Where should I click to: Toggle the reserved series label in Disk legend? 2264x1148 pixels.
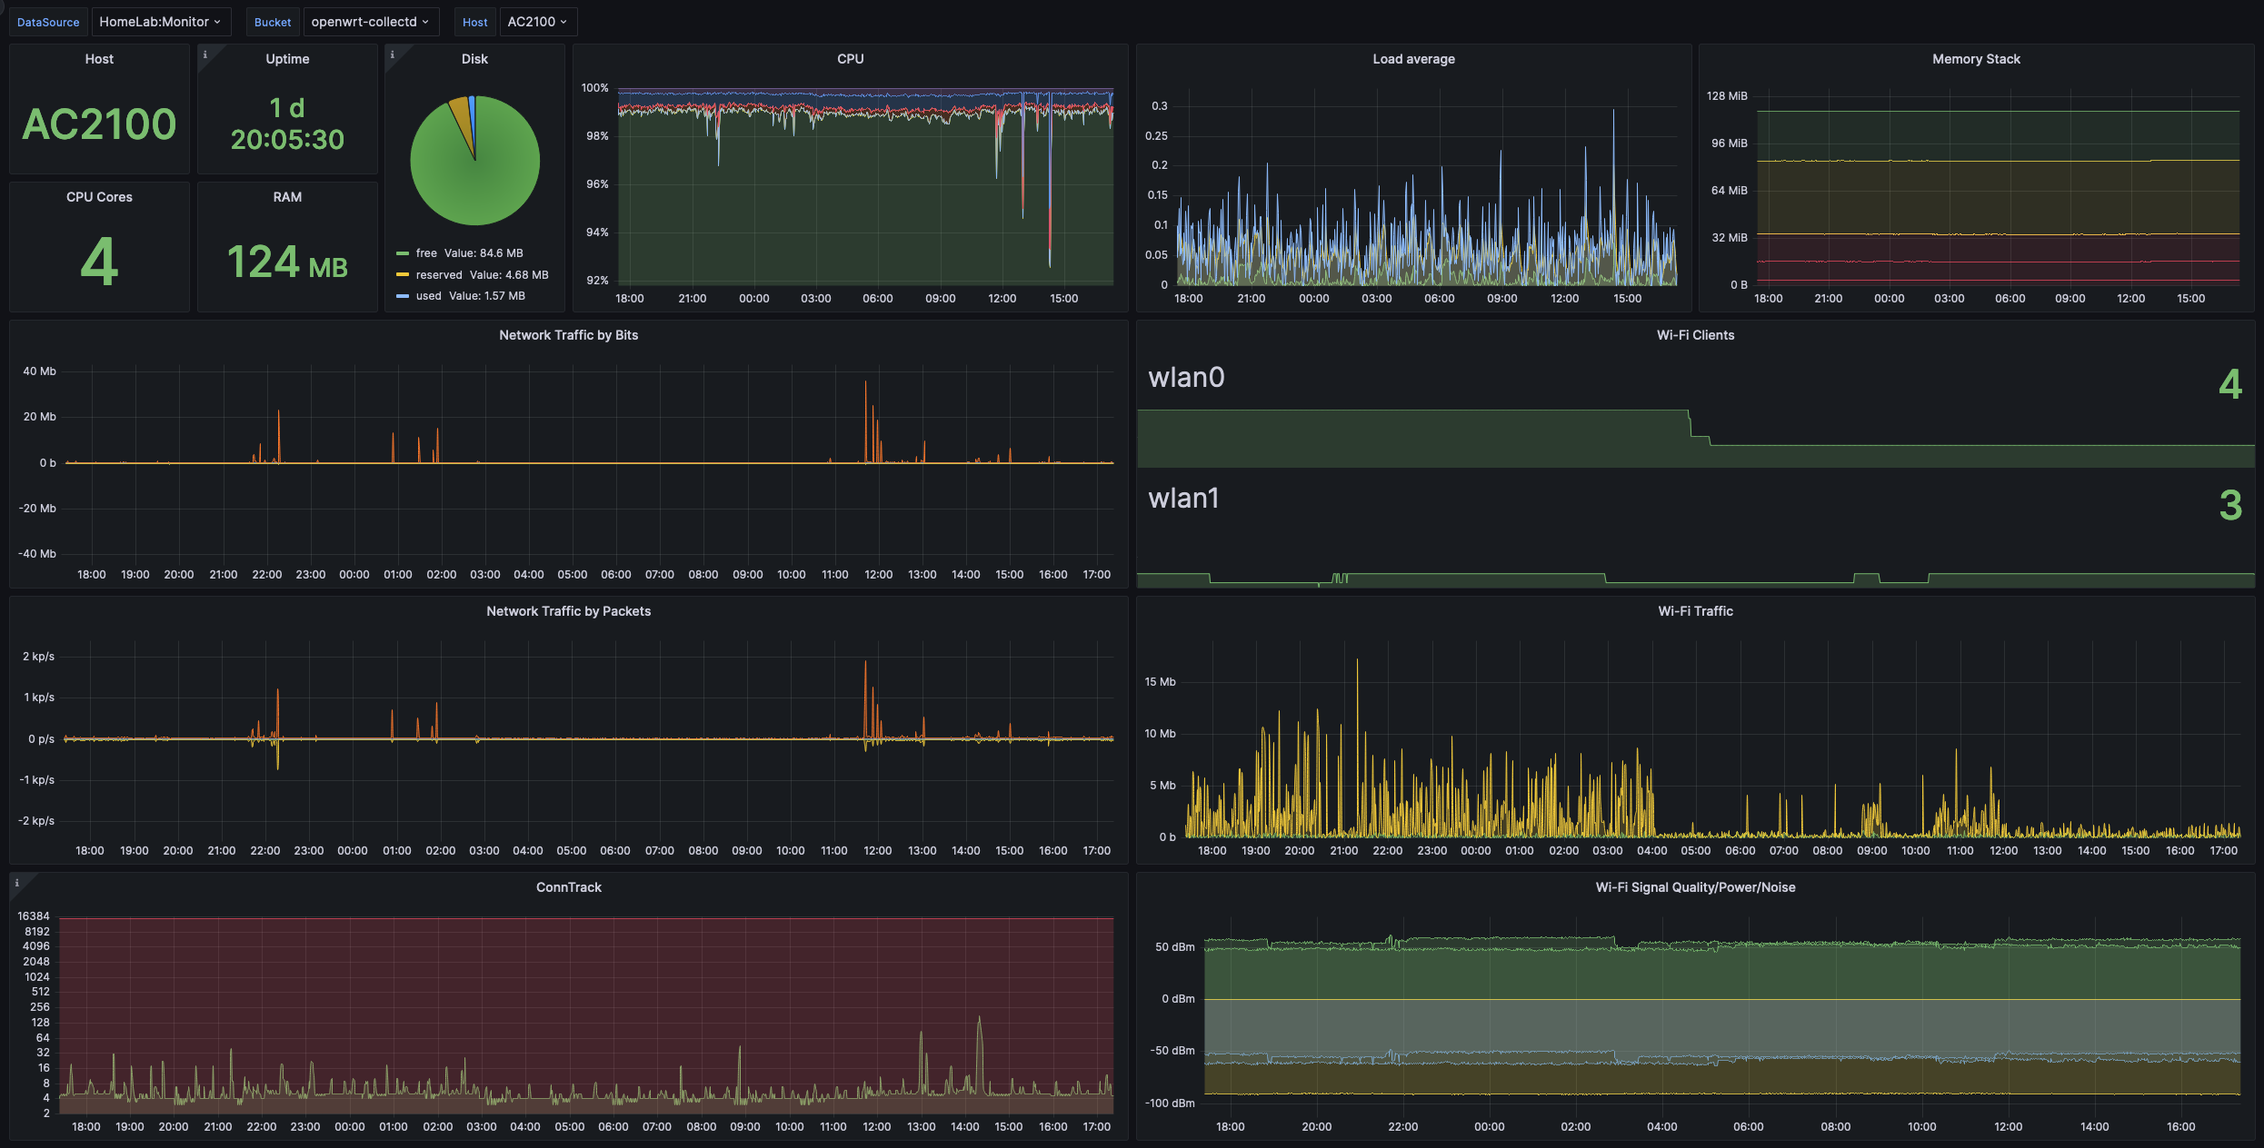pos(439,274)
